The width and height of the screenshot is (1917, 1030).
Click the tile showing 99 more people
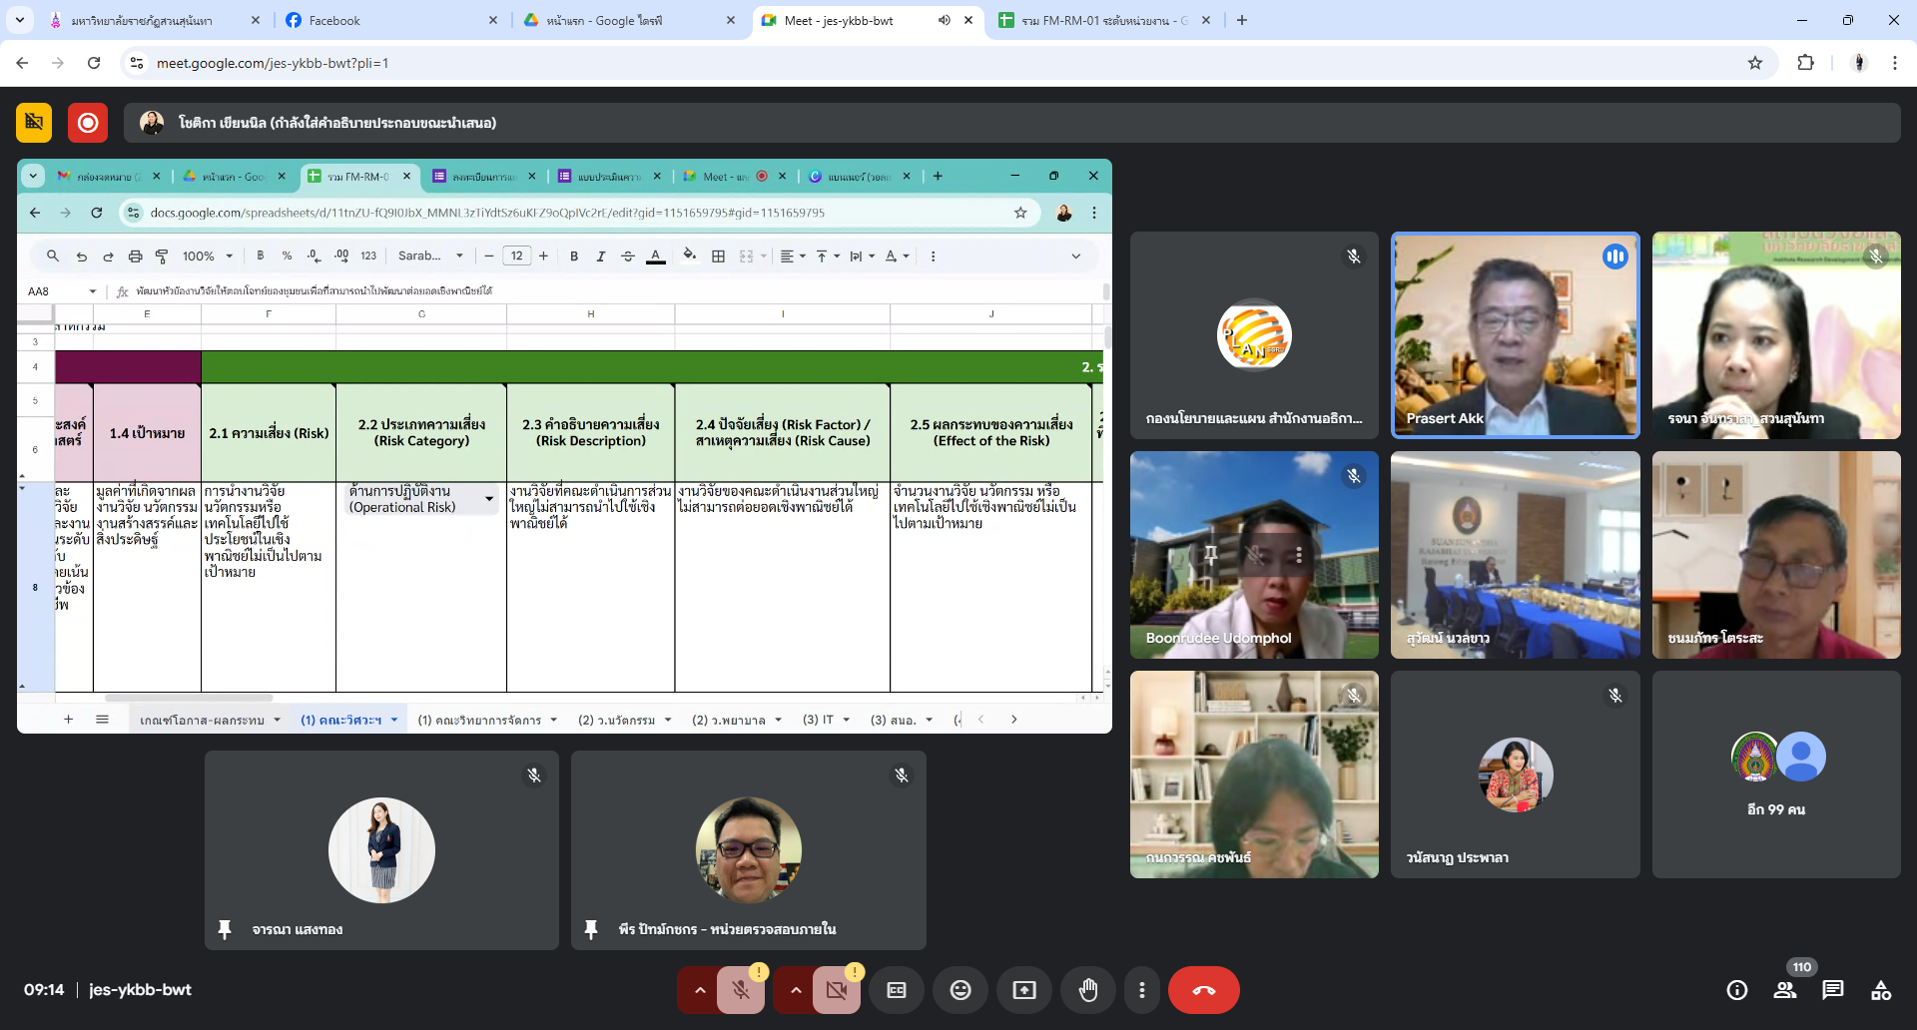(x=1775, y=774)
